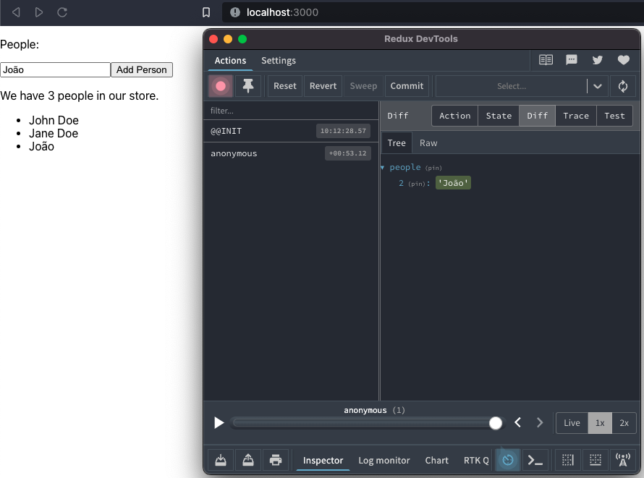
Task: Collapse the people tree node
Action: click(x=382, y=167)
